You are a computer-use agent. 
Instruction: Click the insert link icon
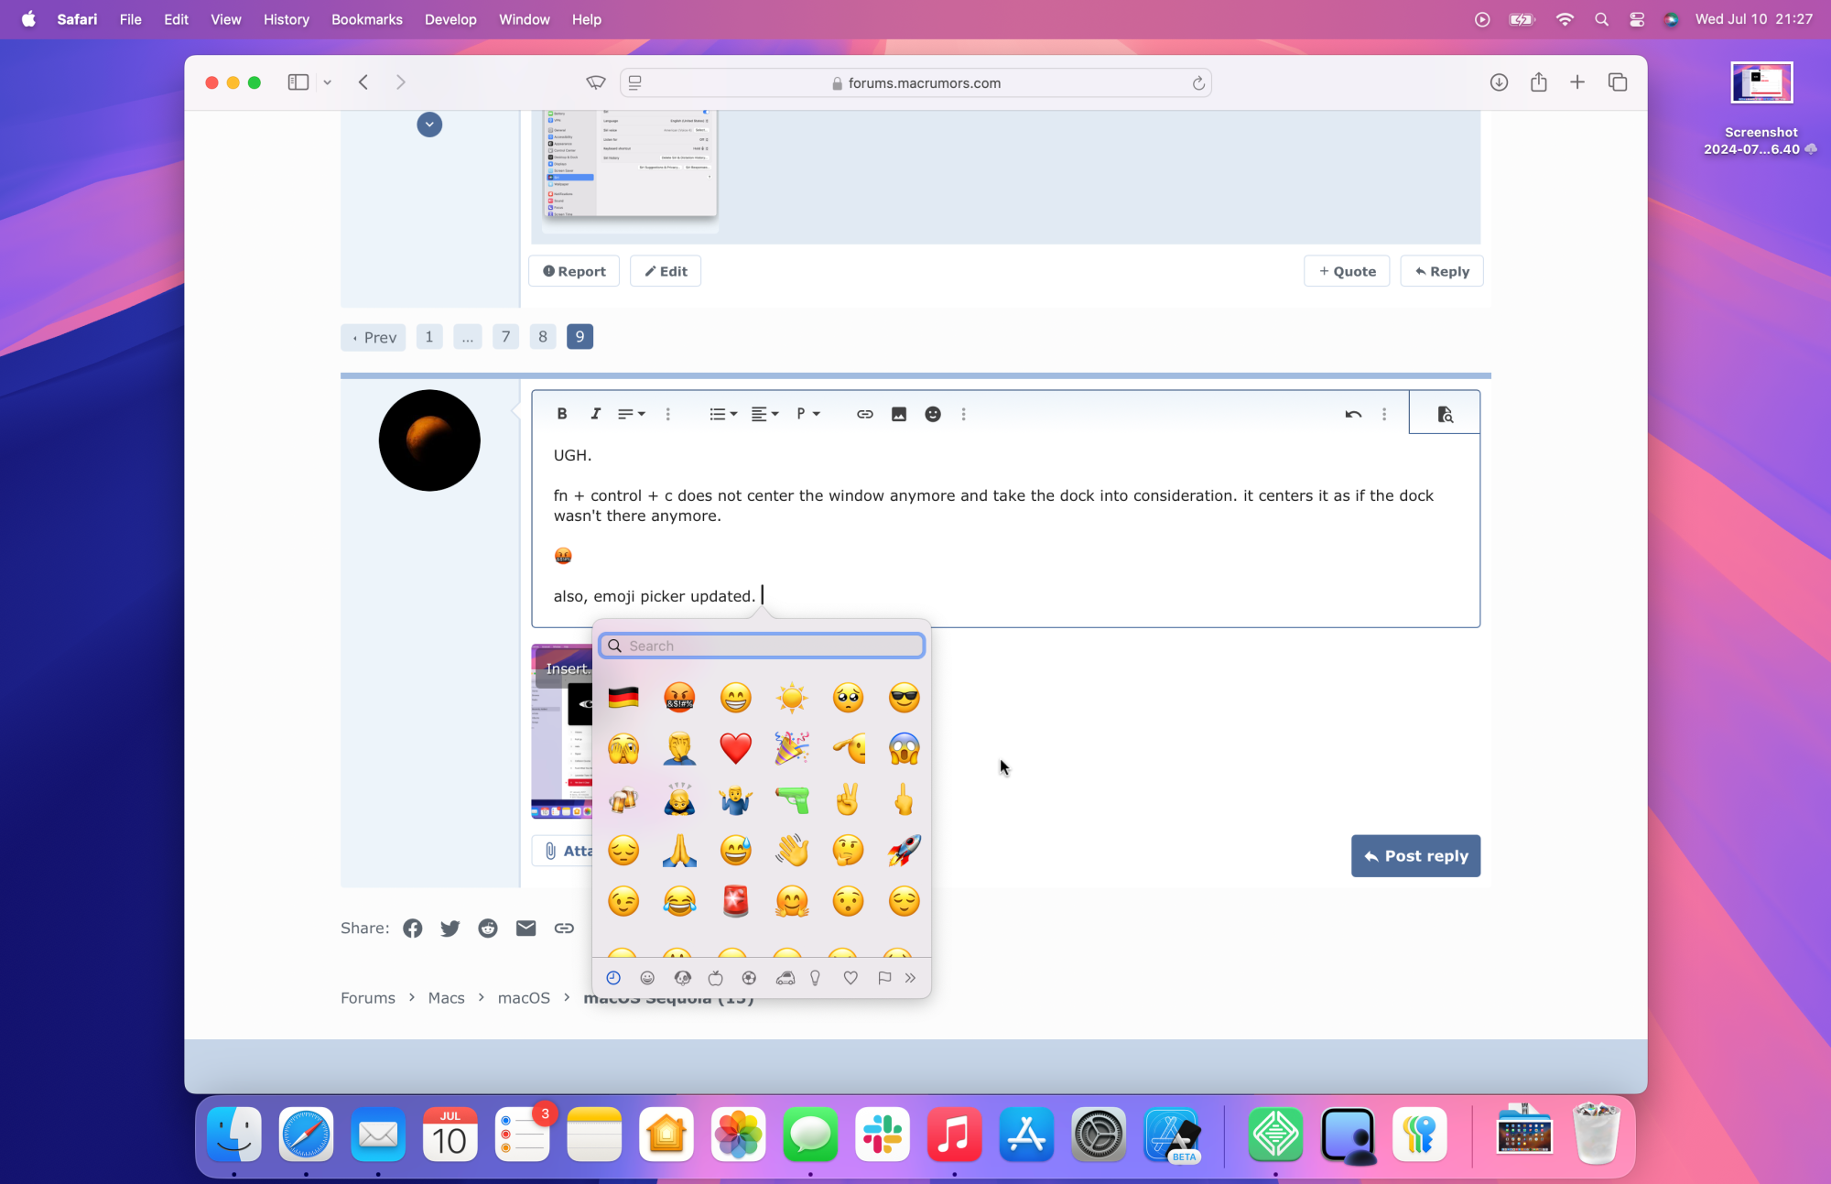864,414
